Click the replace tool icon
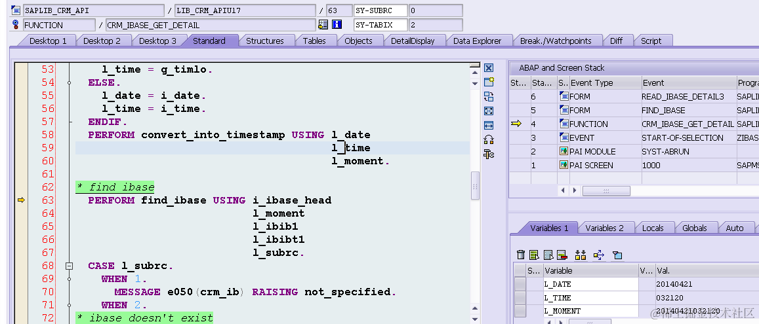Screen dimensions: 759x324 (489, 97)
